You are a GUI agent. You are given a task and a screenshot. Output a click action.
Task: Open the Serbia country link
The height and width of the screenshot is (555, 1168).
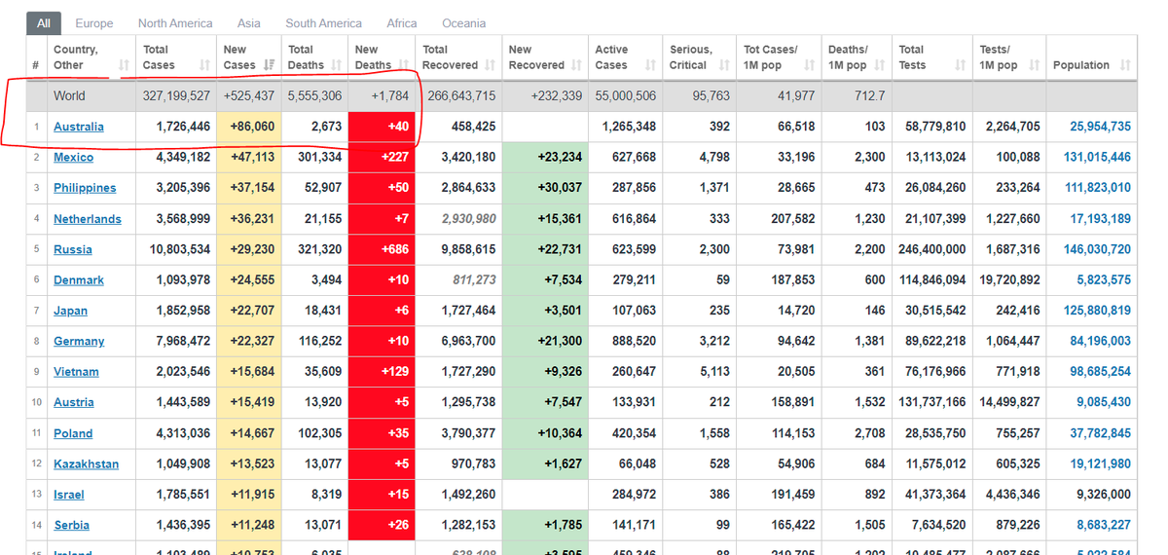pyautogui.click(x=72, y=525)
